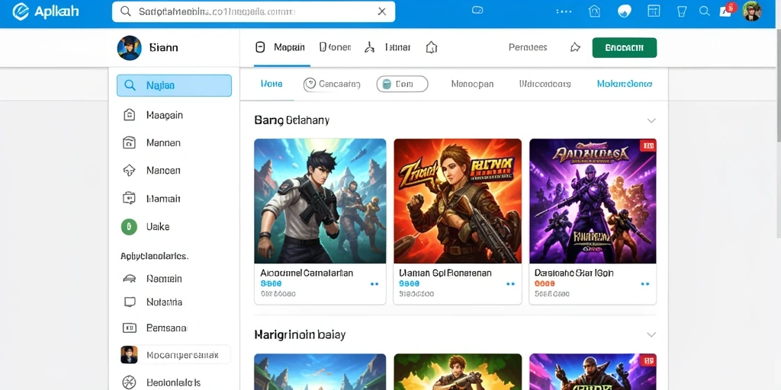
Task: Open the second-row pink game thumbnail
Action: pos(593,372)
